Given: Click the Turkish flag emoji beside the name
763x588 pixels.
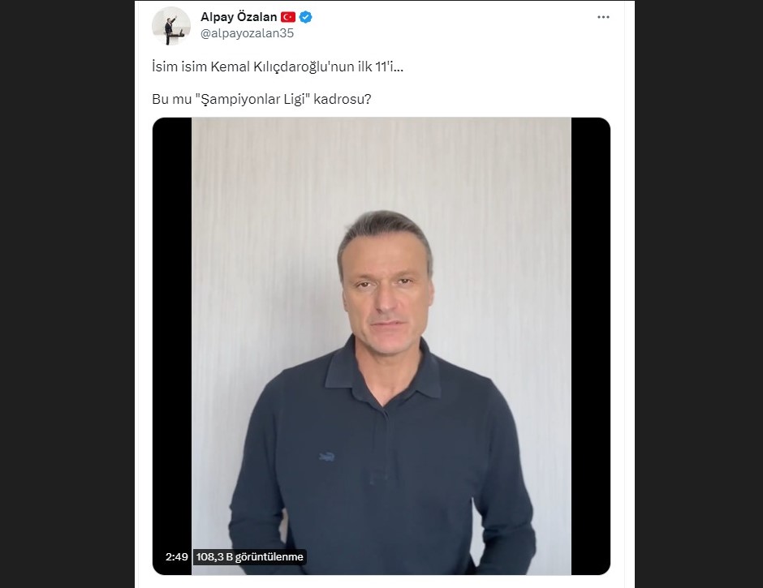Looking at the screenshot, I should point(288,17).
